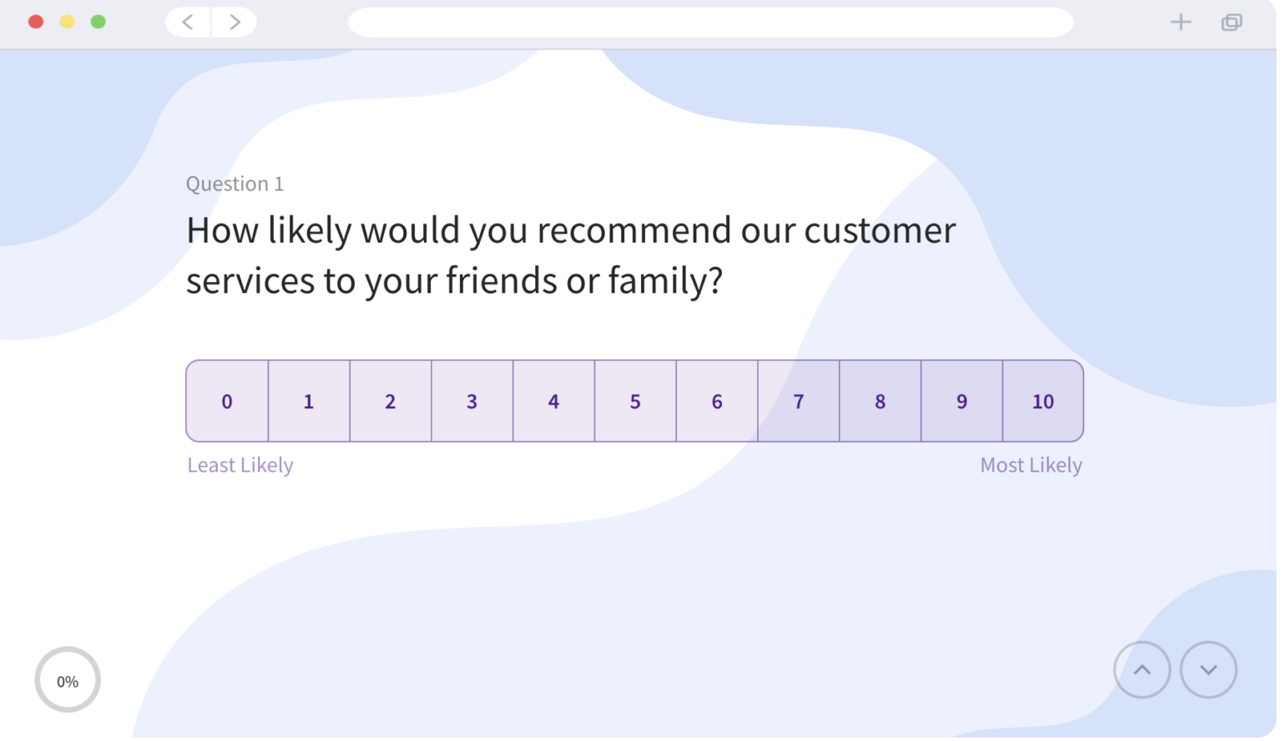Click the yellow minimize window control
This screenshot has width=1282, height=741.
click(67, 22)
